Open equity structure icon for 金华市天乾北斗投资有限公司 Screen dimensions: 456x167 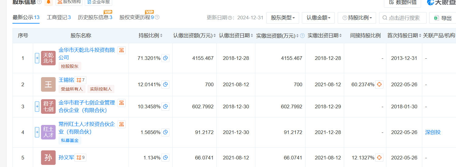(x=122, y=50)
